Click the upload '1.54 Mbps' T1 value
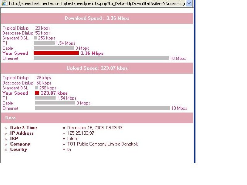Image resolution: width=247 pixels, height=185 pixels. pyautogui.click(x=67, y=98)
